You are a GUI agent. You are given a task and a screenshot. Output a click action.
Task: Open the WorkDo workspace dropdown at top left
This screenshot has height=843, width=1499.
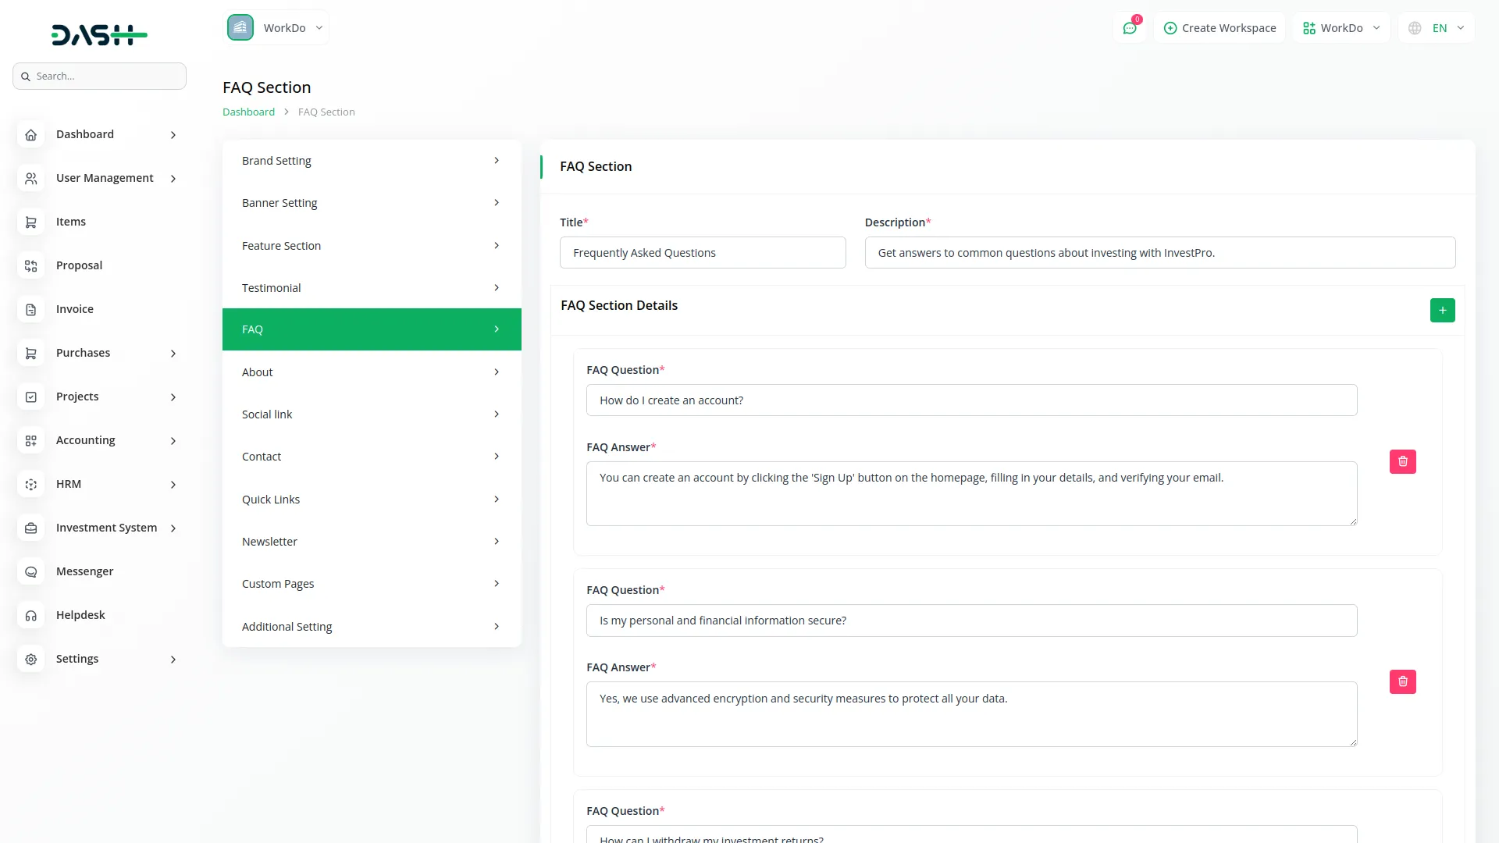coord(276,28)
